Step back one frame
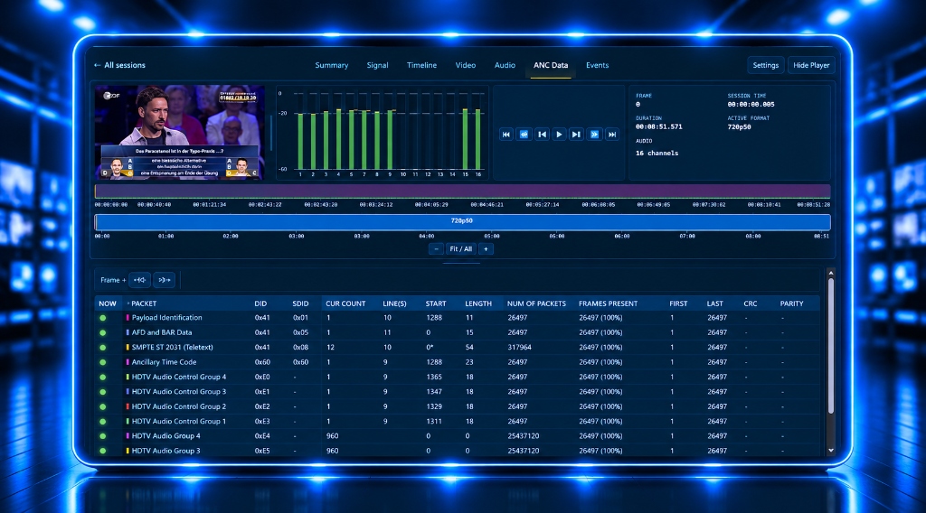Image resolution: width=926 pixels, height=513 pixels. 542,135
